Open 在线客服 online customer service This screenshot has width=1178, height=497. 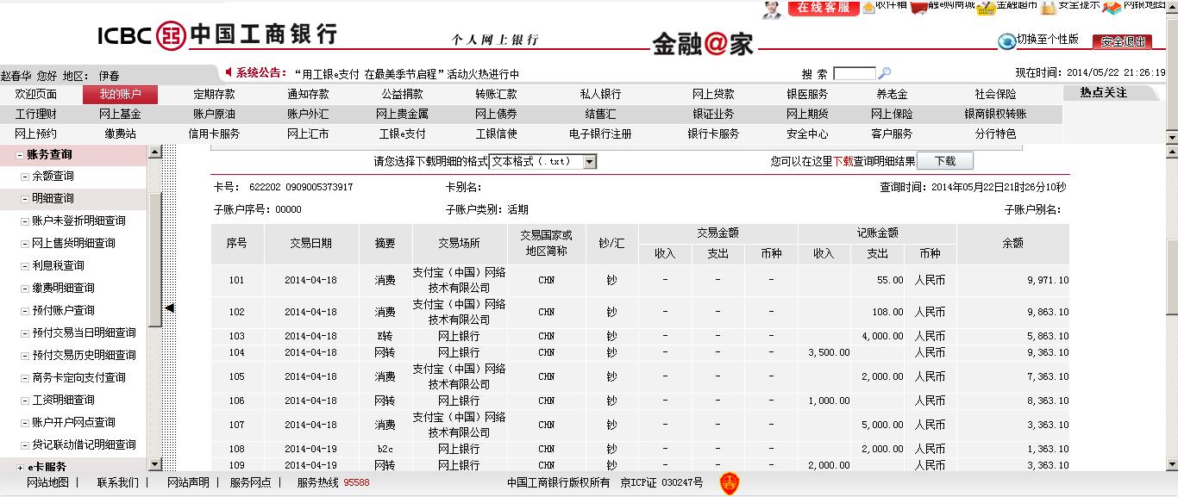coord(823,8)
